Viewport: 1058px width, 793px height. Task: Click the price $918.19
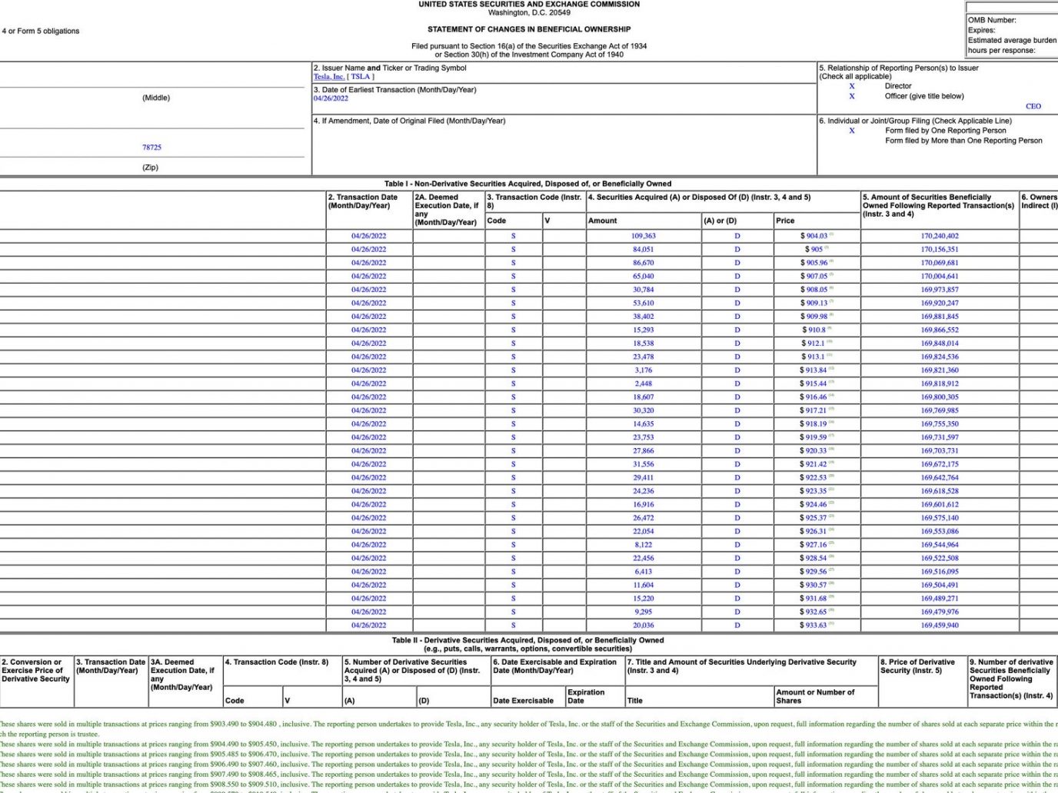[813, 424]
